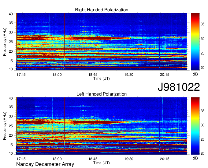208x168 pixels.
Task: Click the 30 dB label on lower colorbar
Action: (202, 125)
